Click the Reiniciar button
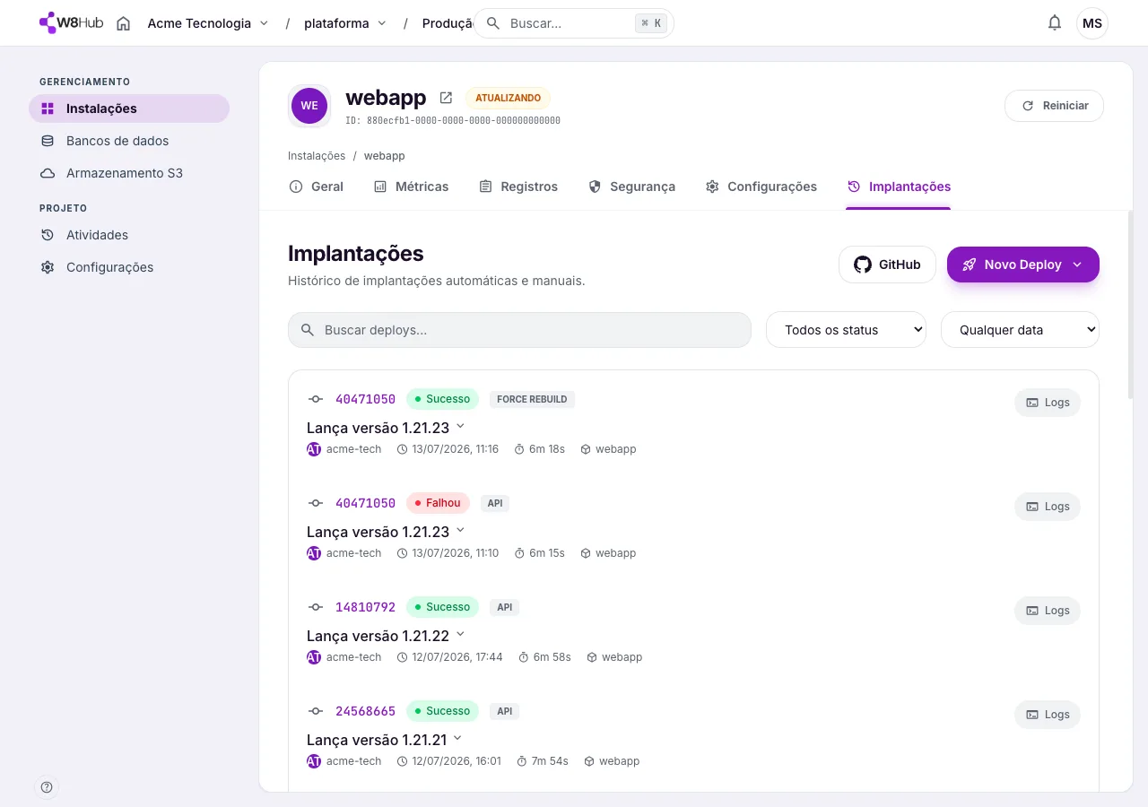This screenshot has width=1148, height=807. (1054, 106)
